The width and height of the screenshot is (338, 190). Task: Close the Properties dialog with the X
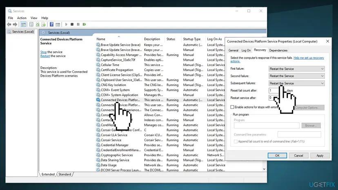pyautogui.click(x=327, y=41)
